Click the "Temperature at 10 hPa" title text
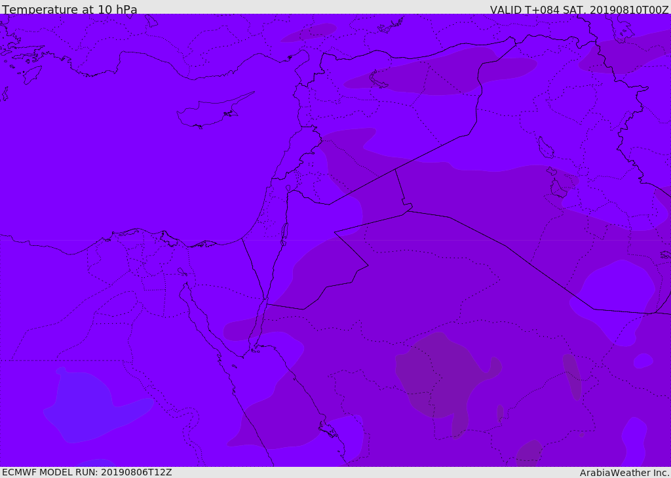This screenshot has height=478, width=671. click(x=69, y=9)
